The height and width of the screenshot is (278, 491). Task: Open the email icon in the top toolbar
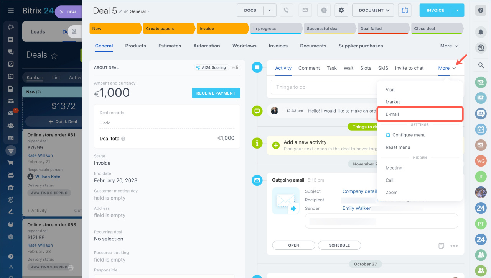click(305, 10)
